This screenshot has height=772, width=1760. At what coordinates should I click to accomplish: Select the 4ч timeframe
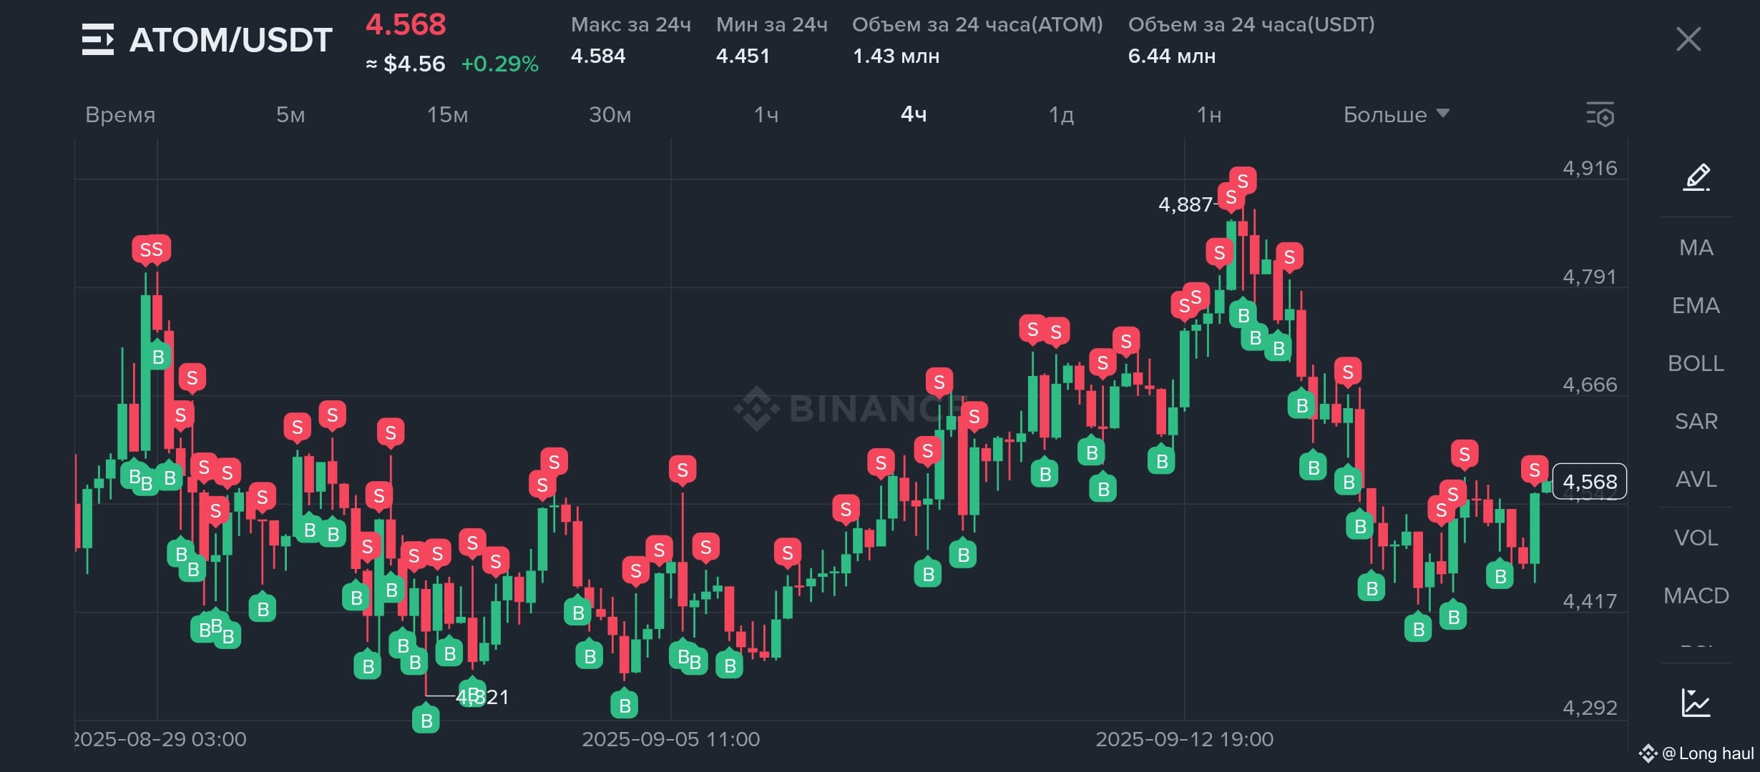pyautogui.click(x=914, y=114)
